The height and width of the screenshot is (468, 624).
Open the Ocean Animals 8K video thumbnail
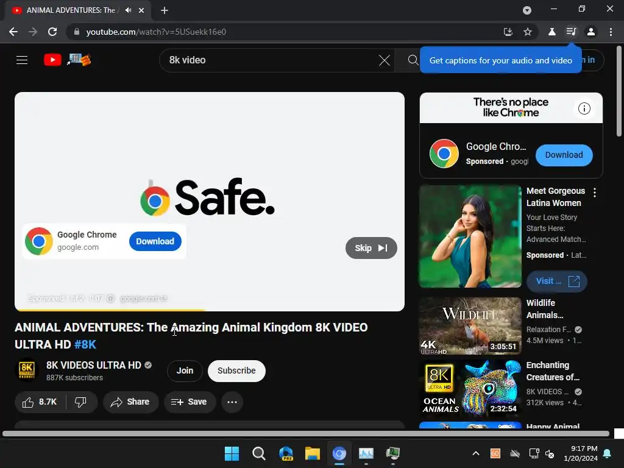470,388
